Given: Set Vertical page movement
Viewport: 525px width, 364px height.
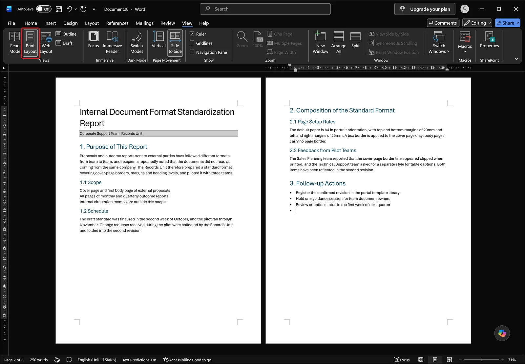Looking at the screenshot, I should [x=158, y=40].
